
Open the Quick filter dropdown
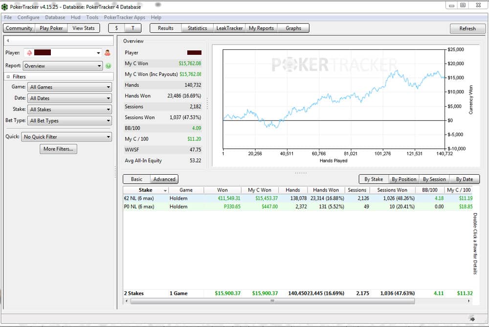coord(67,137)
